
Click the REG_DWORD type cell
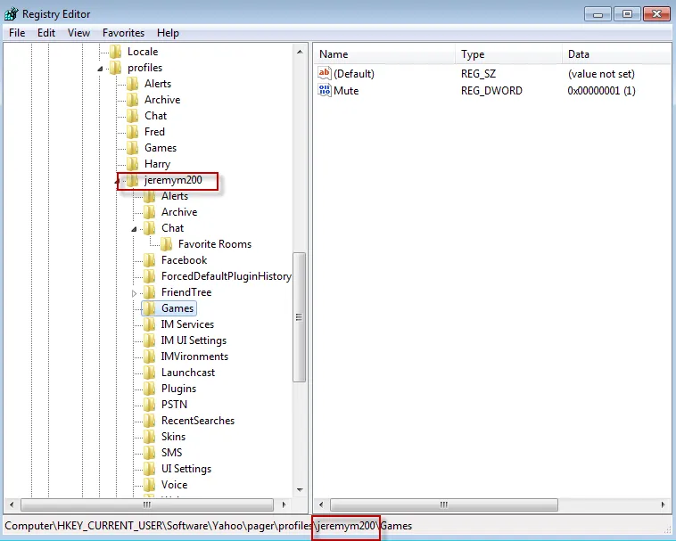click(x=491, y=91)
